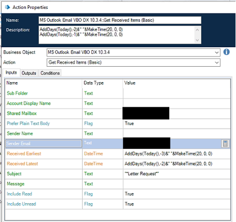Switch to the Inputs tab

tap(11, 73)
